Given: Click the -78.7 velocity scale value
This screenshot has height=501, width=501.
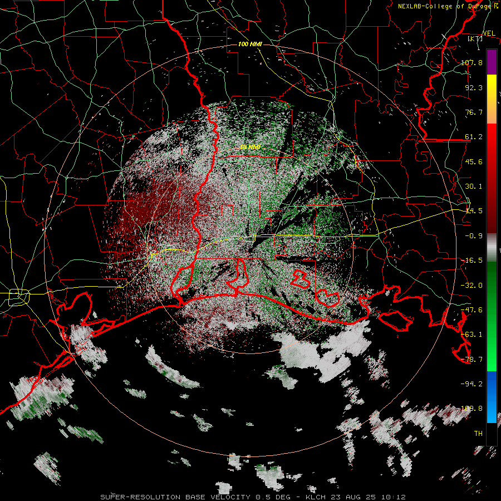Looking at the screenshot, I should (471, 360).
